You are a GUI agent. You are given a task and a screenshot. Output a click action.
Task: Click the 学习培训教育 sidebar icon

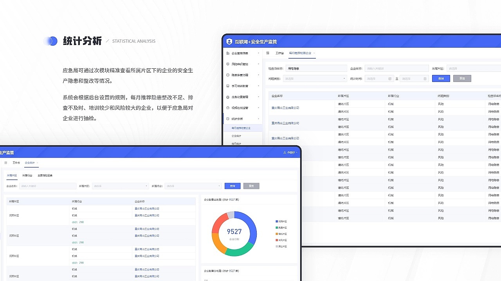point(228,86)
